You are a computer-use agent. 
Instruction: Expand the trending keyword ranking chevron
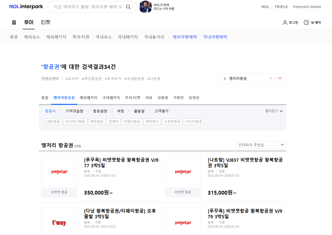point(280,78)
